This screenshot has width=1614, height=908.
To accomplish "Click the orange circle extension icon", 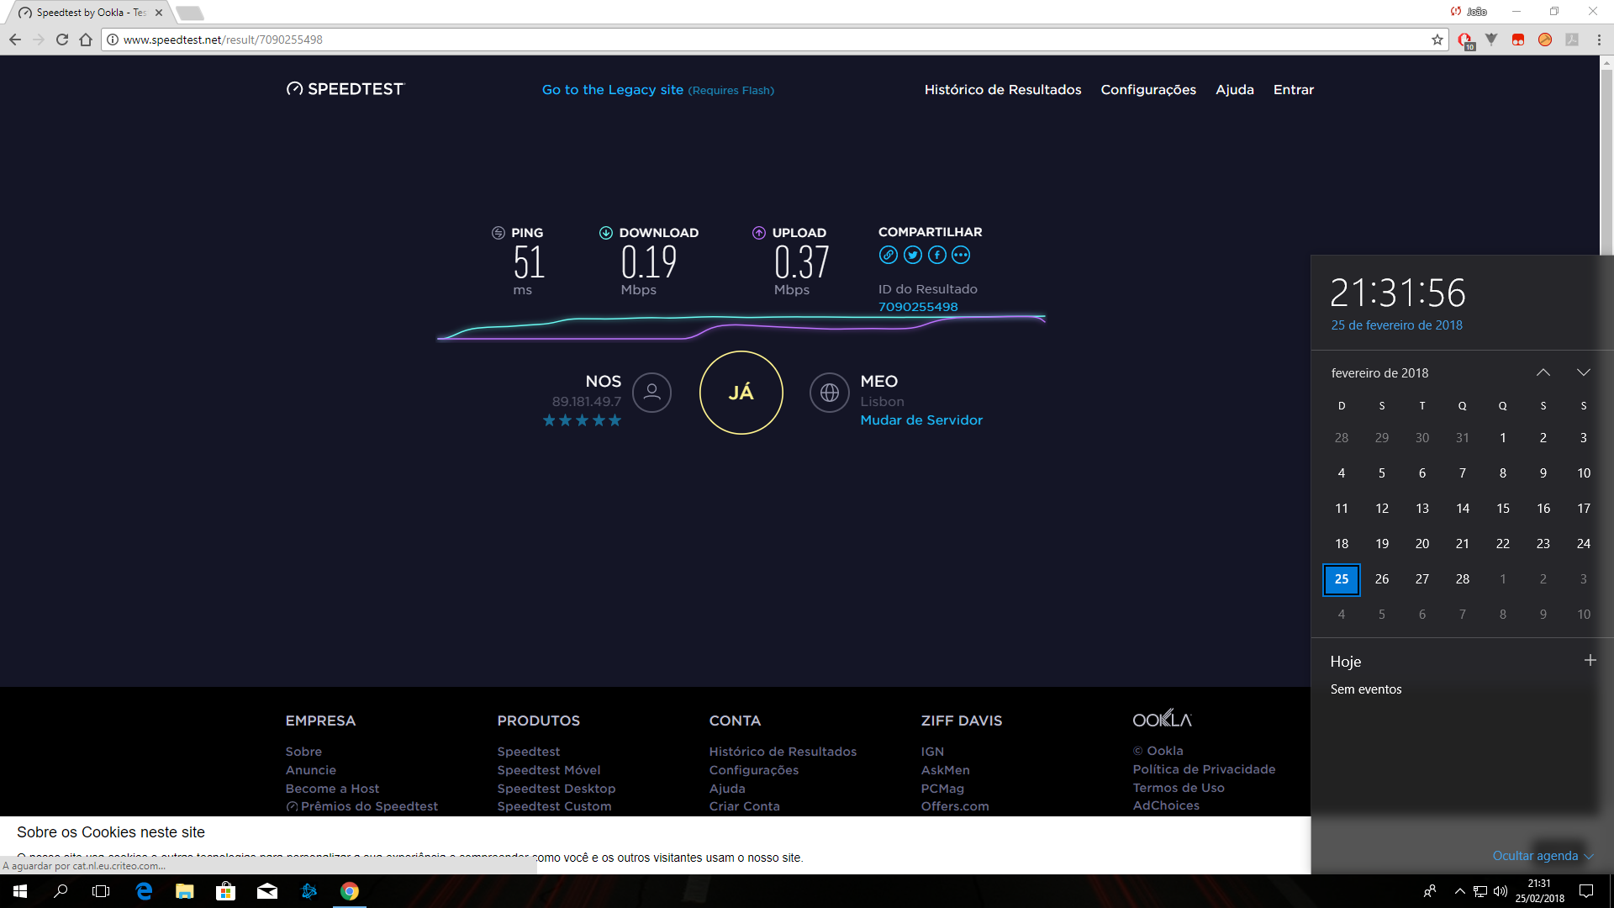I will click(1545, 40).
